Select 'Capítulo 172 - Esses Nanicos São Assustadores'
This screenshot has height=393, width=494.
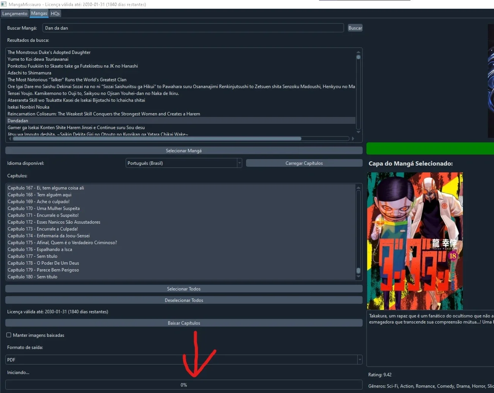(181, 222)
